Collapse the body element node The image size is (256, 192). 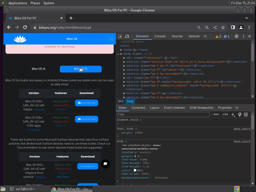pos(121,54)
